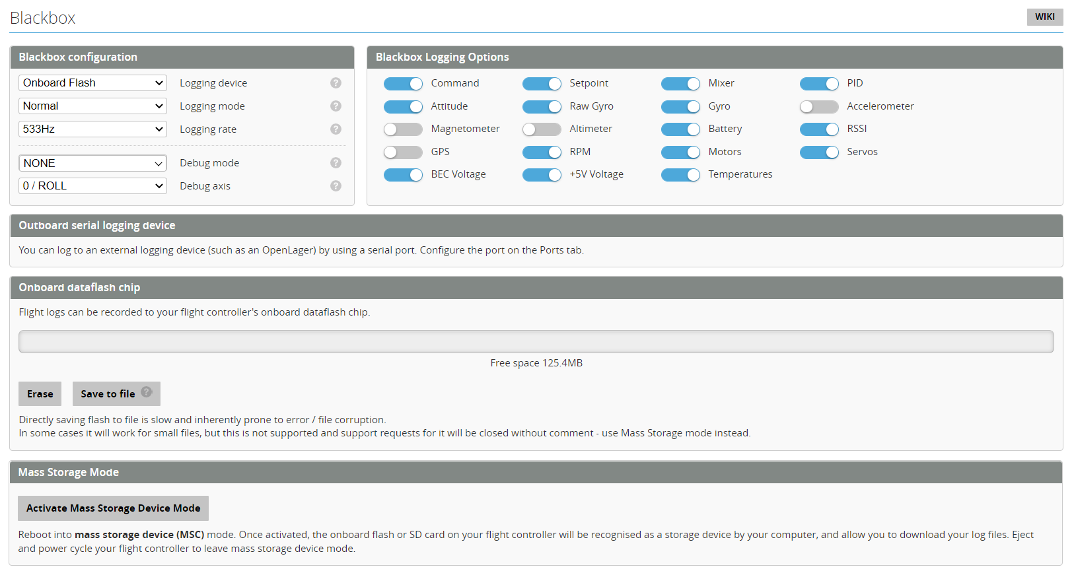This screenshot has width=1074, height=577.
Task: Enable the Magnetometer logging toggle
Action: click(403, 129)
